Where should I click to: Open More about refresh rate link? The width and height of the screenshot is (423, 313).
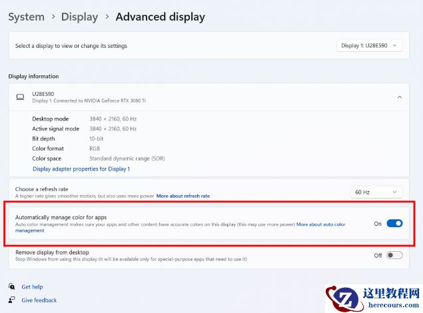(183, 196)
